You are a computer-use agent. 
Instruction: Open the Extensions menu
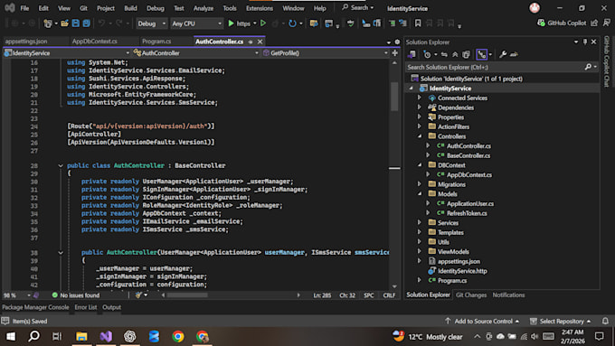[x=260, y=8]
